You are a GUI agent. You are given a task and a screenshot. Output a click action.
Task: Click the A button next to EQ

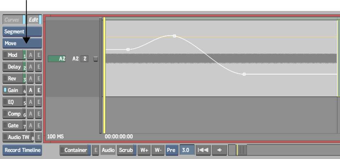click(x=30, y=102)
